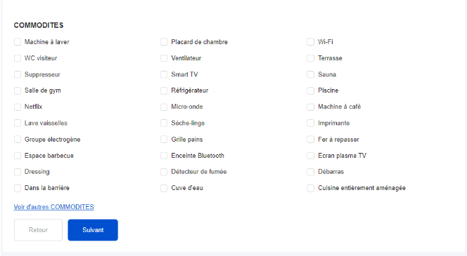Enable the Wi-Fi amenity checkbox
Viewport: 467px width, 256px height.
point(310,42)
